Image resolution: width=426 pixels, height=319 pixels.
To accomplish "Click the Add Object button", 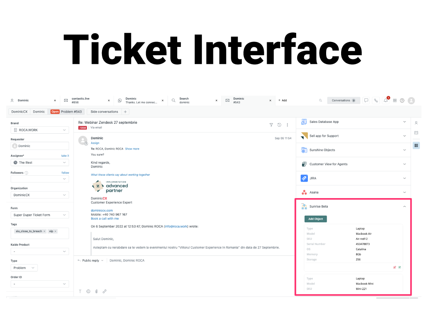I will [x=315, y=218].
